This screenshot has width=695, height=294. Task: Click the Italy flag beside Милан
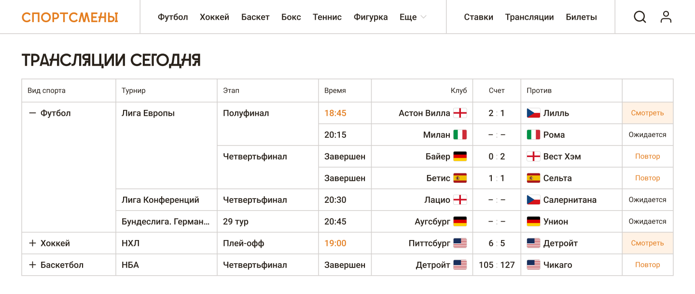[460, 135]
